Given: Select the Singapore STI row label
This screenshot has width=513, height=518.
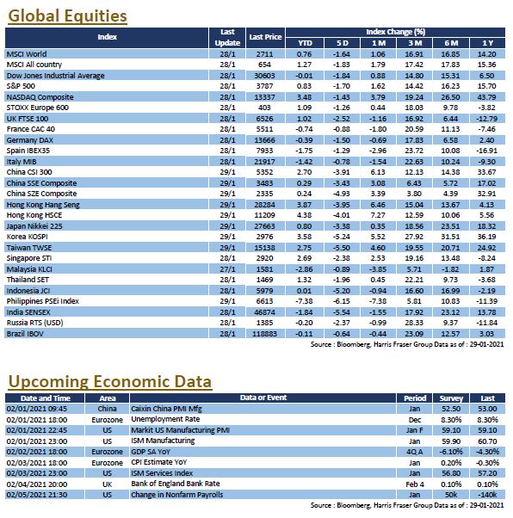Looking at the screenshot, I should click(29, 258).
